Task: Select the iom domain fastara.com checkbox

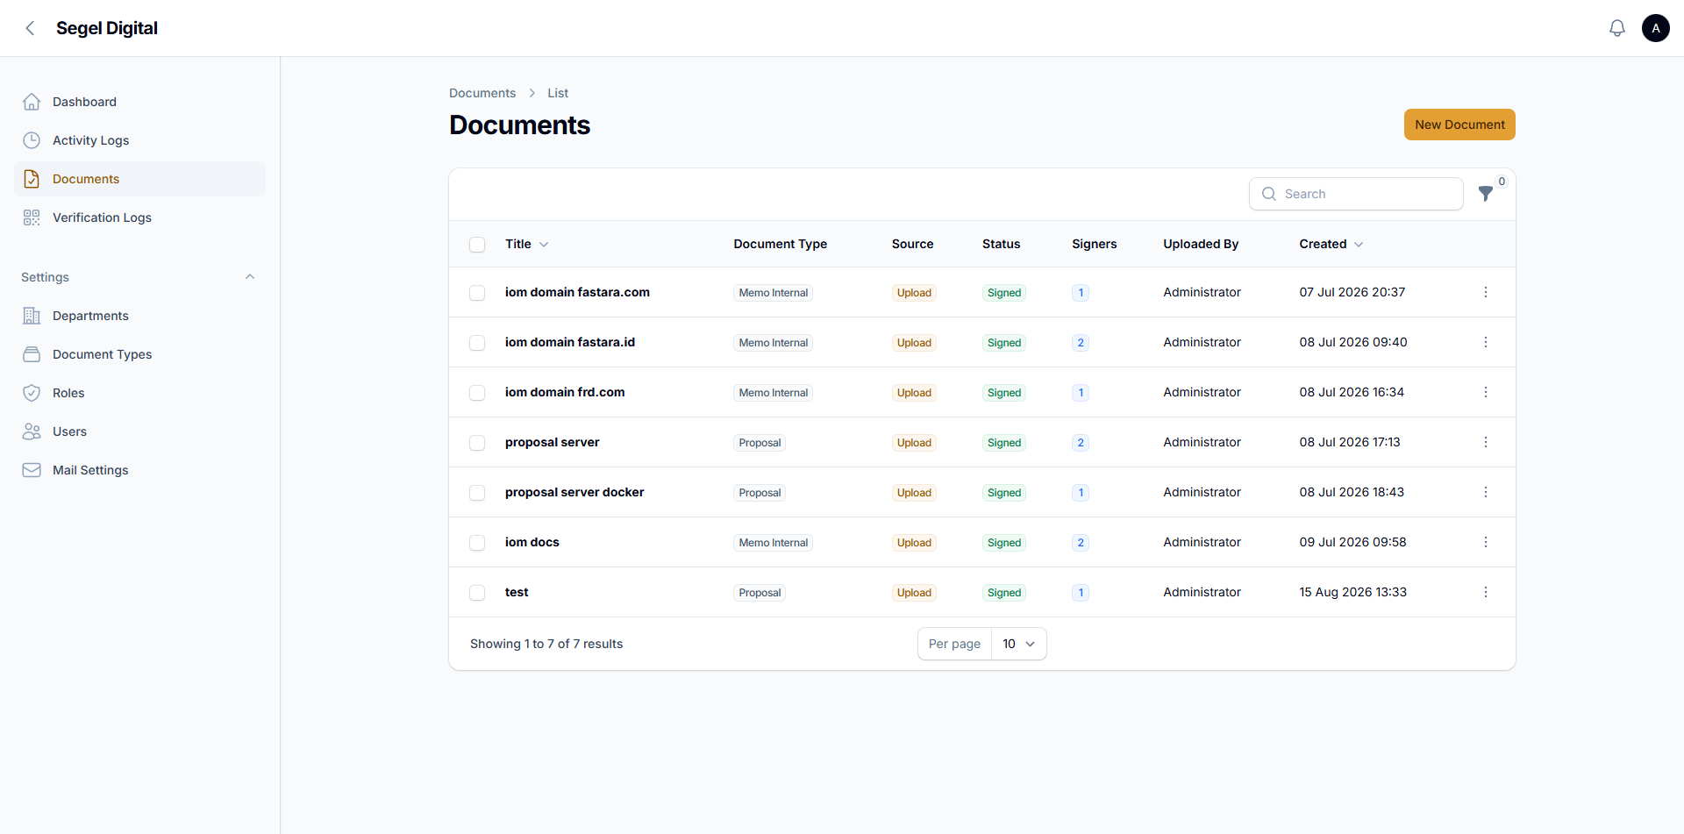Action: 477,293
